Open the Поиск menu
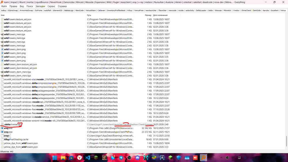This screenshot has width=288, height=162. (x=30, y=6)
